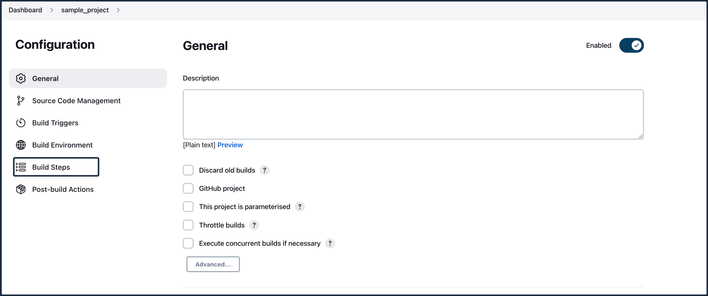The width and height of the screenshot is (708, 296).
Task: Click the chevron after Dashboard breadcrumb
Action: click(x=52, y=10)
